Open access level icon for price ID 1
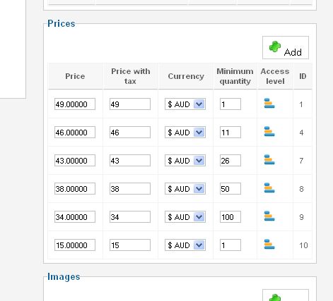The height and width of the screenshot is (301, 333). point(269,104)
